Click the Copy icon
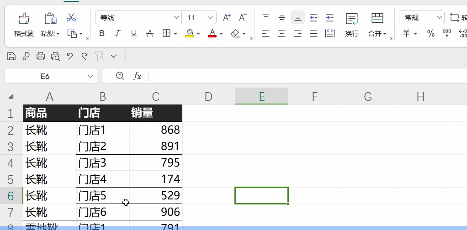Viewport: 467px width, 230px height. [x=72, y=33]
